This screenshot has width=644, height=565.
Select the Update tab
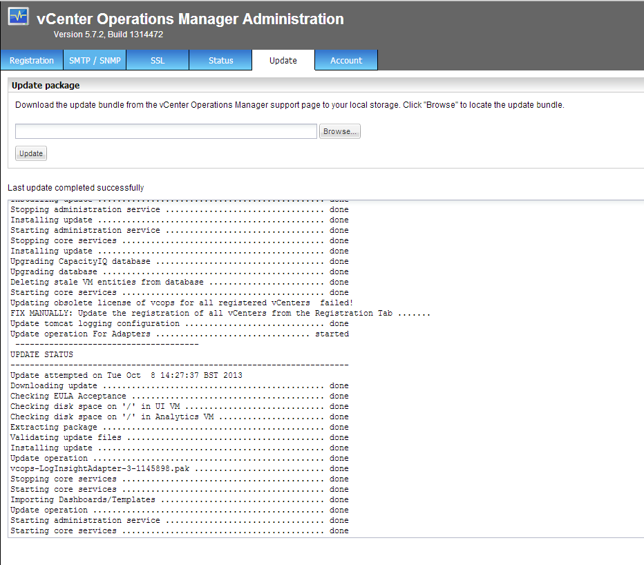click(283, 61)
